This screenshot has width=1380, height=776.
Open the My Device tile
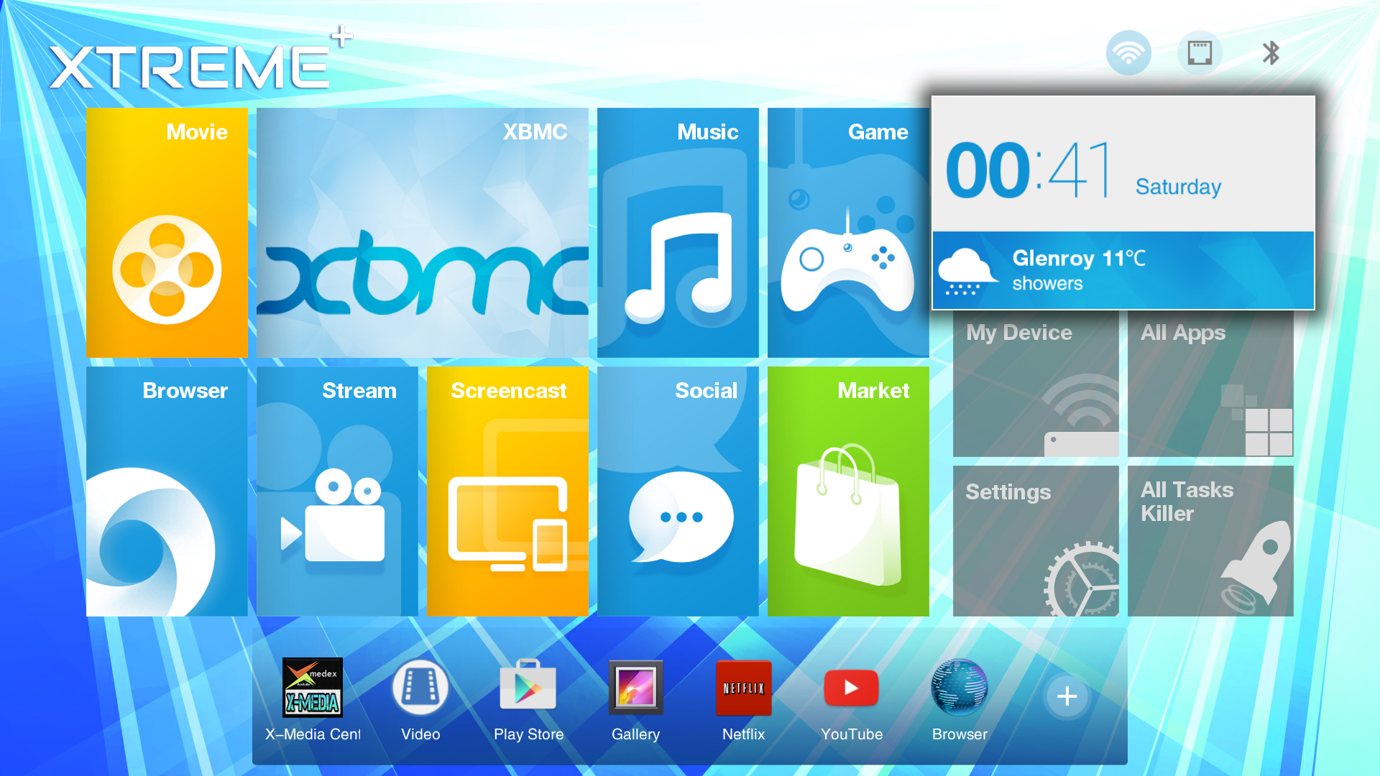(x=1036, y=384)
